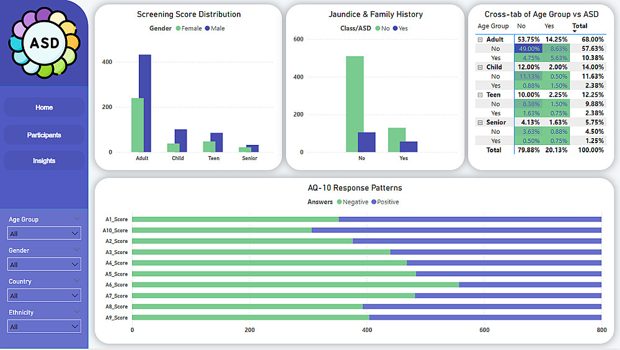Collapse the Child row in cross-tab
The height and width of the screenshot is (350, 620).
tap(480, 67)
